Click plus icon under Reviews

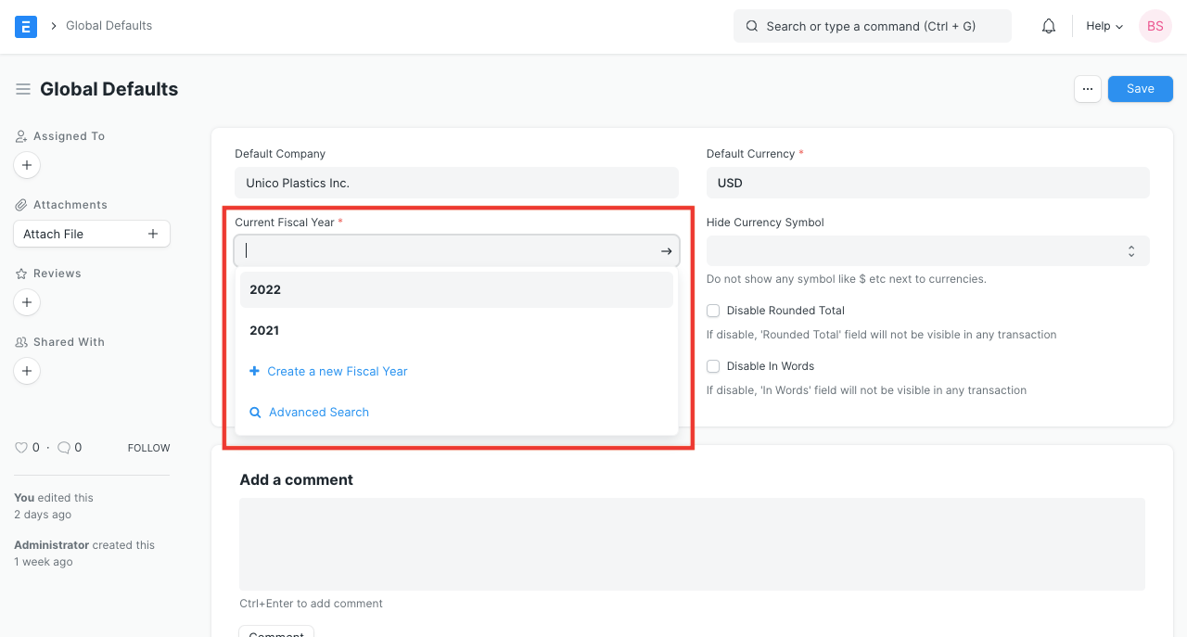(27, 302)
